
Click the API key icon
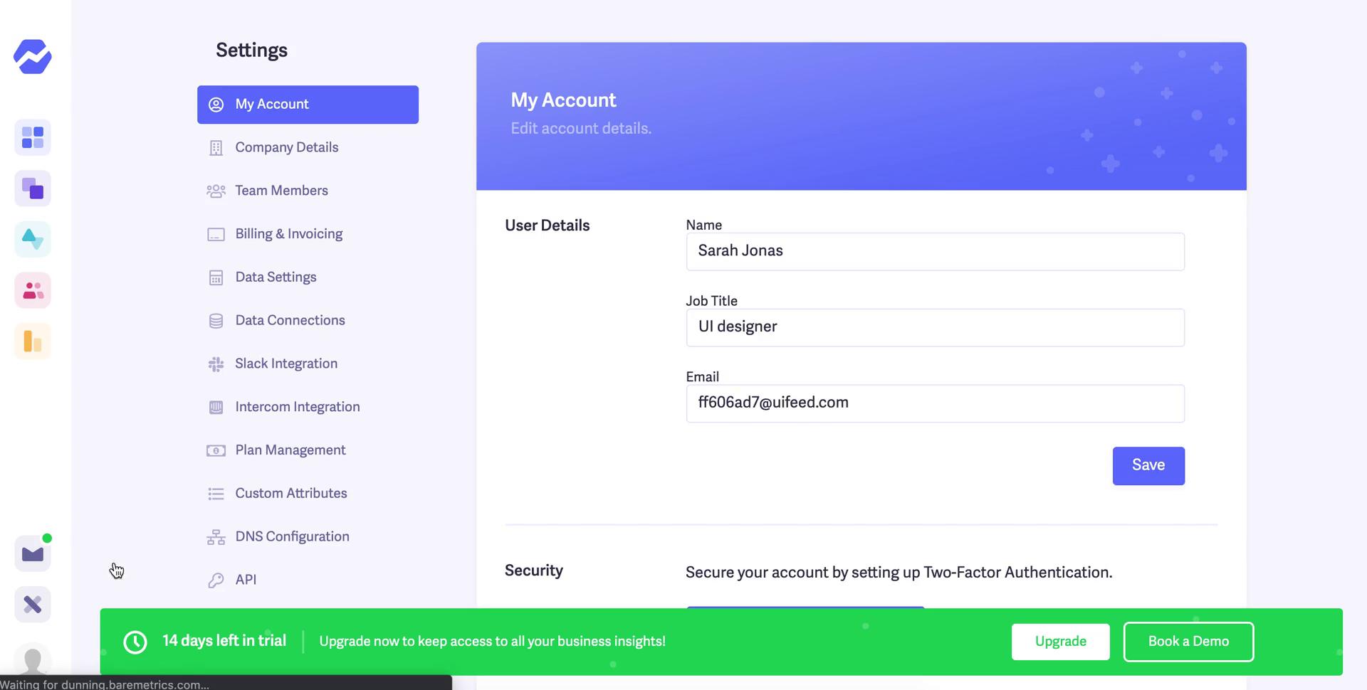[x=216, y=580]
